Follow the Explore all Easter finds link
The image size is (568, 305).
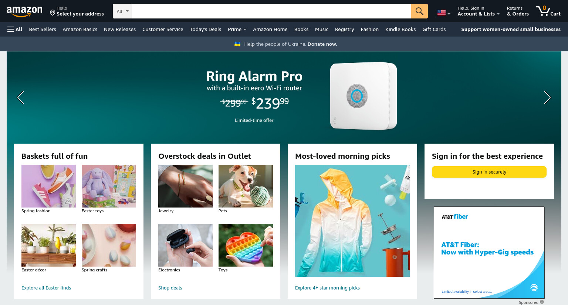click(x=46, y=288)
